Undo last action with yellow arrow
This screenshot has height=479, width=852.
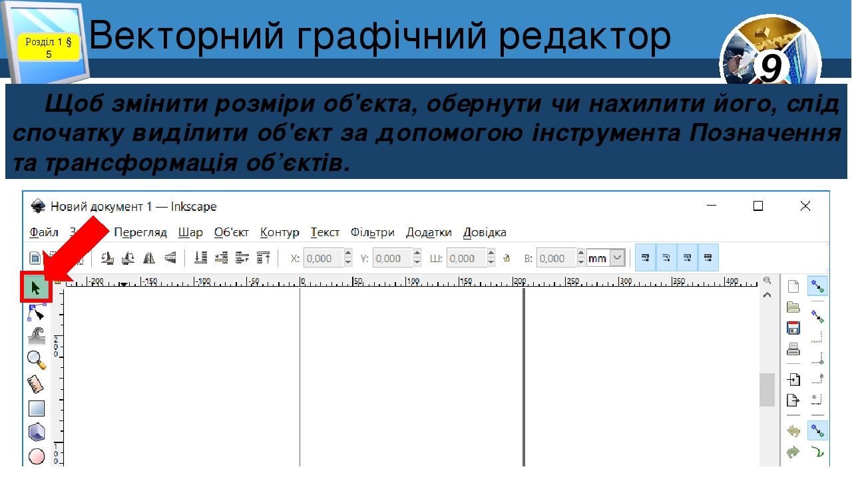click(x=793, y=431)
